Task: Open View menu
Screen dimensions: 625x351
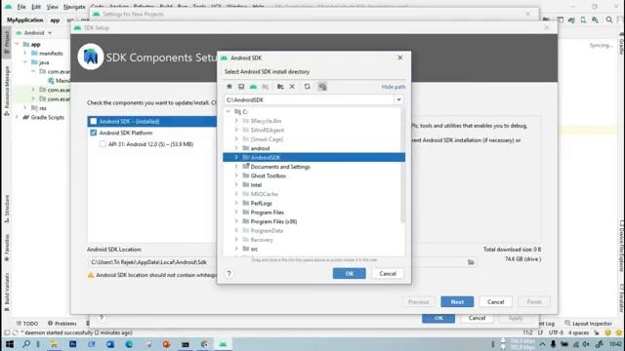Action: [x=52, y=7]
